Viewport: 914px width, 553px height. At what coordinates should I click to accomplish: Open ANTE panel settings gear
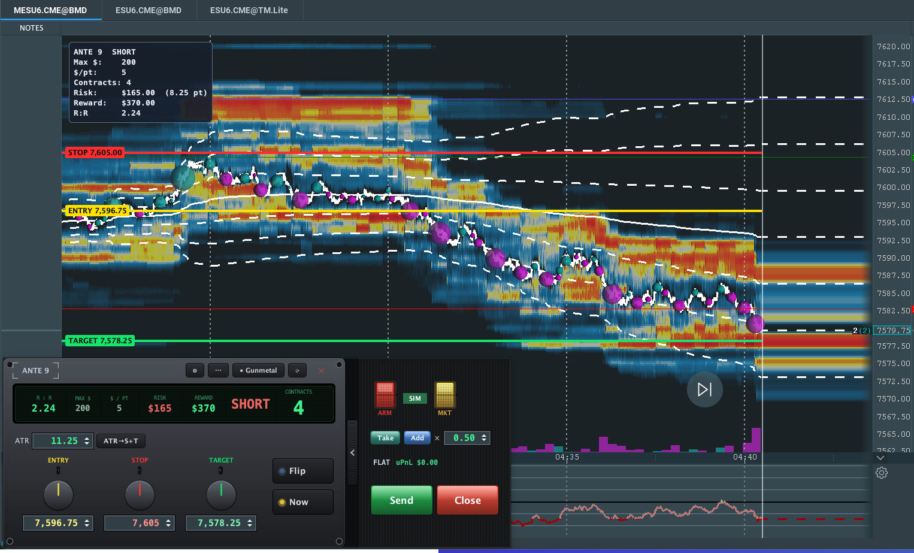(x=195, y=370)
